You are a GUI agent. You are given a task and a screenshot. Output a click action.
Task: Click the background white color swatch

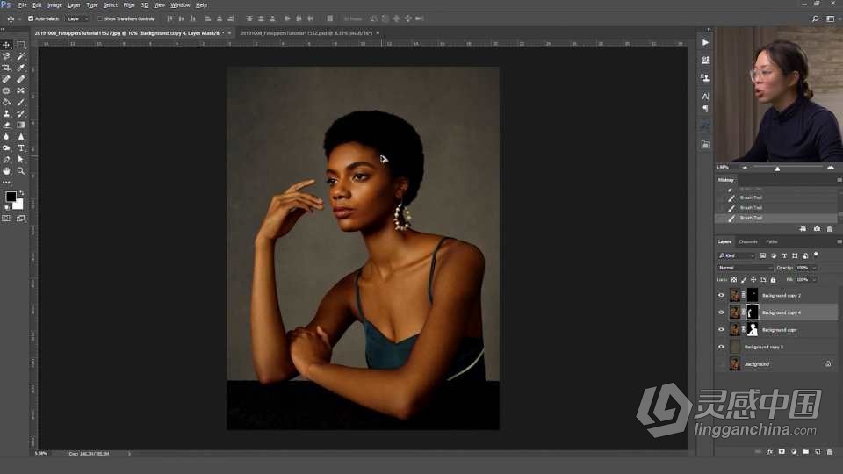pos(19,205)
